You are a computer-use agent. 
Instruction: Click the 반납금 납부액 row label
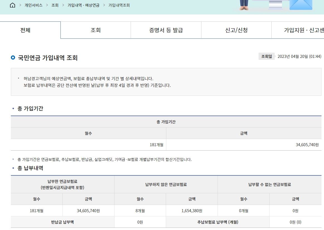tap(62, 222)
